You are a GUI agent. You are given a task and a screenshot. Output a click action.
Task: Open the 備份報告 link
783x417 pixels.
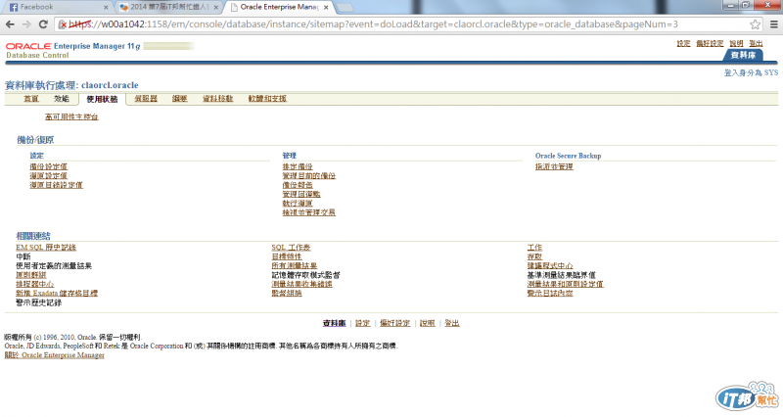[298, 185]
